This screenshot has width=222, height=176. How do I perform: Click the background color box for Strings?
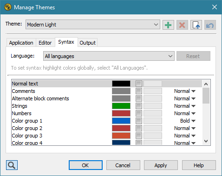coord(153,106)
